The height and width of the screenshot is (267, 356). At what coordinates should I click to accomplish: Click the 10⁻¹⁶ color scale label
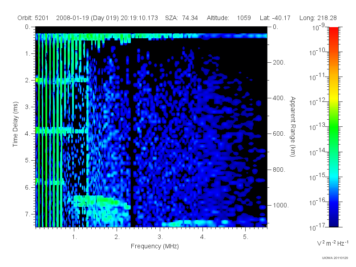click(x=318, y=202)
